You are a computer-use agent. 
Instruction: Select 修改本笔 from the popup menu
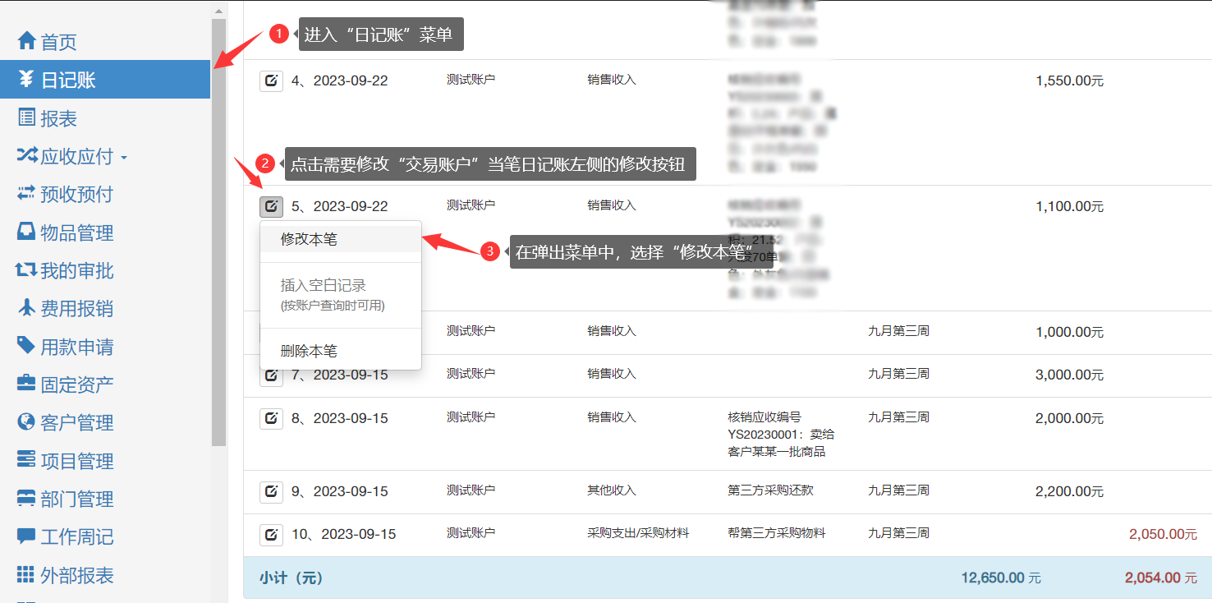pos(309,239)
